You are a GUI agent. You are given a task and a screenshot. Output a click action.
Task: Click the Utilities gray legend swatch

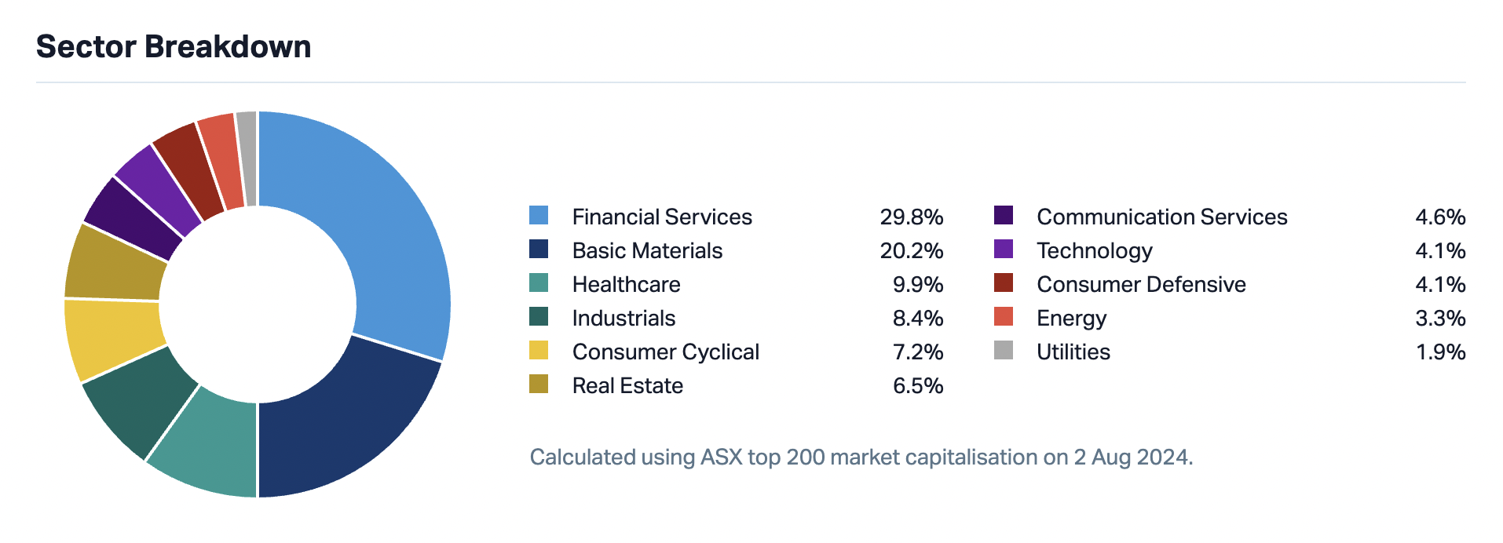coord(1004,351)
